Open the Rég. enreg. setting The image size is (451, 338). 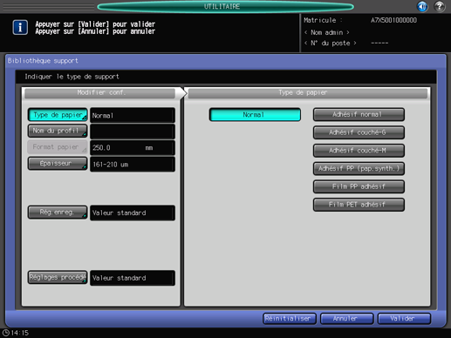click(58, 213)
